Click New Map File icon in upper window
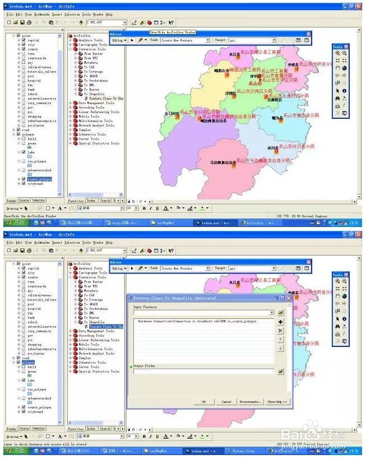The image size is (366, 459). 9,22
